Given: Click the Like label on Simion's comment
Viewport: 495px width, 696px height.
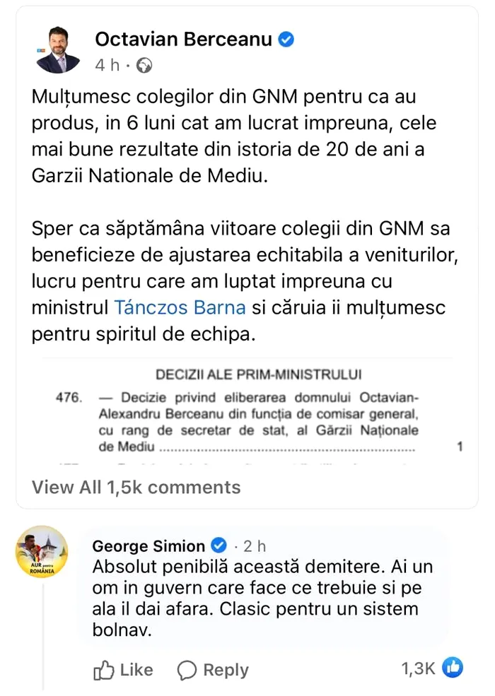Looking at the screenshot, I should click(136, 670).
